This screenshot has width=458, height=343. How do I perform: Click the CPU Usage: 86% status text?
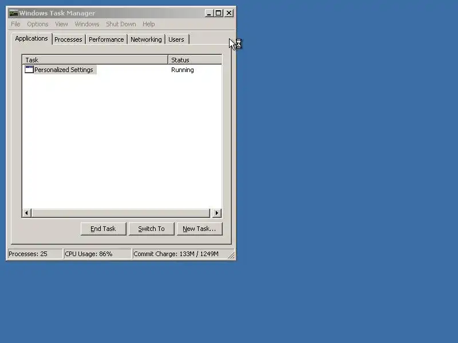[89, 254]
